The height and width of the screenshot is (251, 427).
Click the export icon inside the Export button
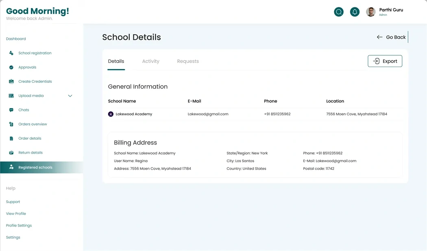376,61
